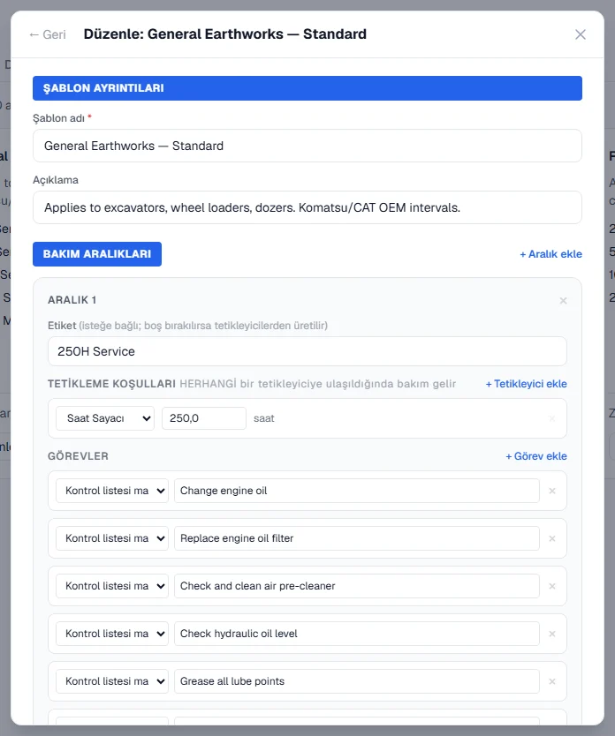Viewport: 615px width, 736px height.
Task: Click the GÖREVLER section label
Action: point(78,456)
